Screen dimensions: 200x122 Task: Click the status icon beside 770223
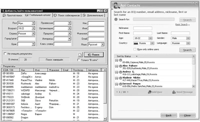[x=4, y=97]
